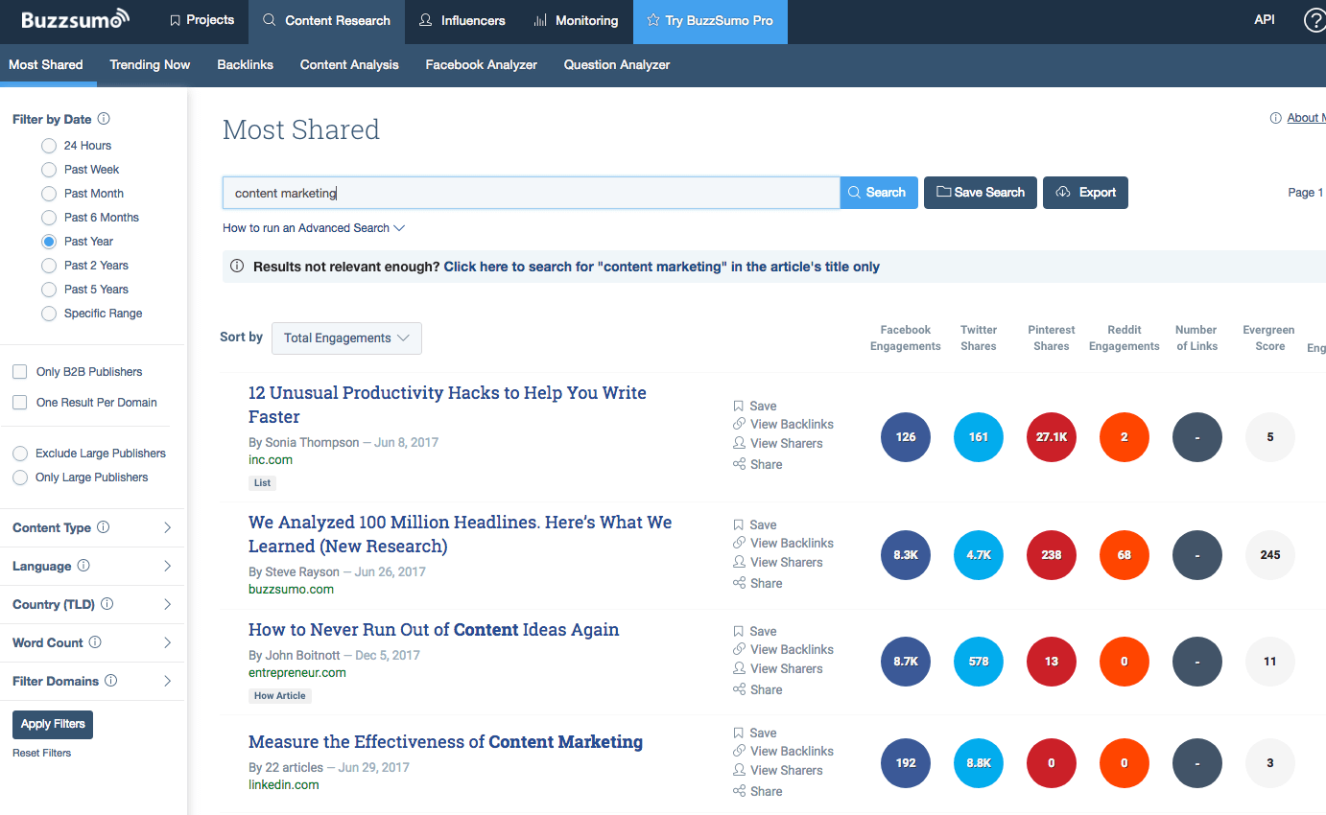This screenshot has height=815, width=1326.
Task: Expand How to run an Advanced Search
Action: [314, 228]
